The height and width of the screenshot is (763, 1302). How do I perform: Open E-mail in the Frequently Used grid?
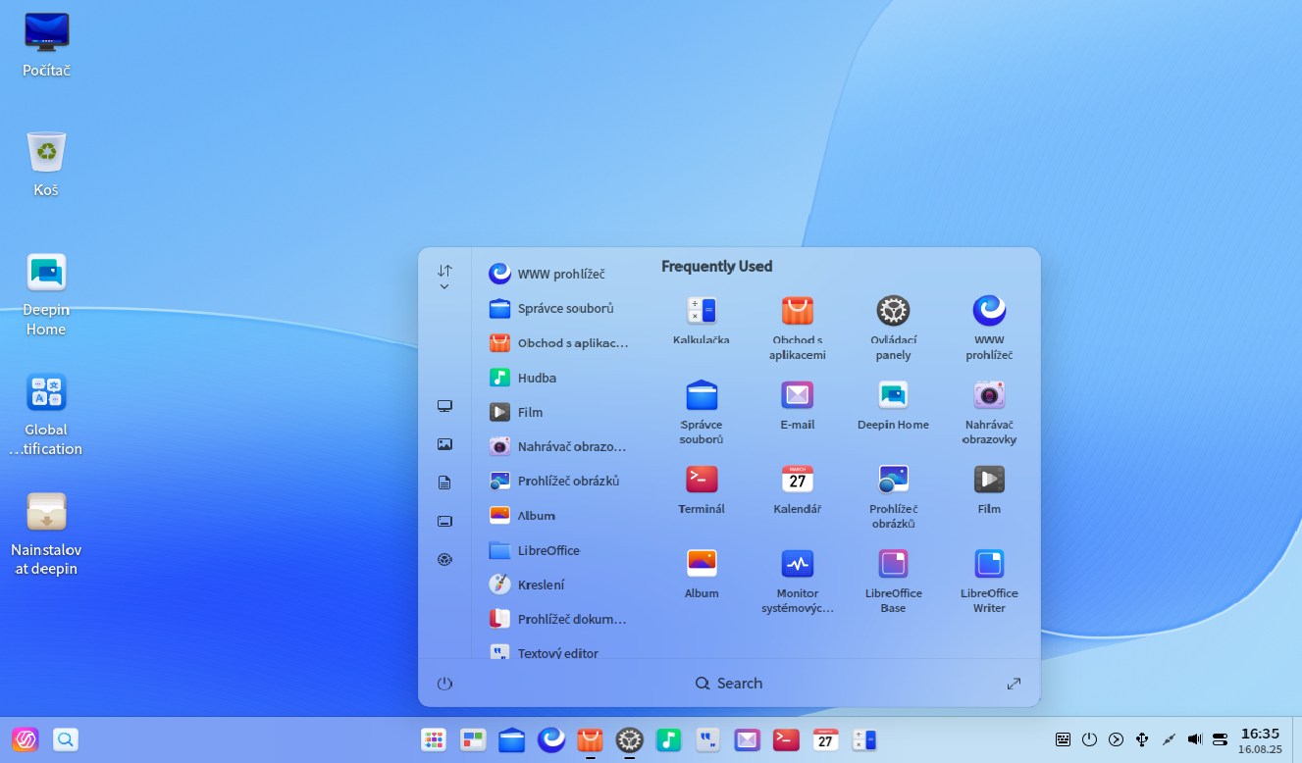797,405
